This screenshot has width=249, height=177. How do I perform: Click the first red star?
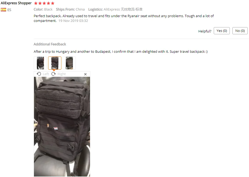pyautogui.click(x=36, y=3)
